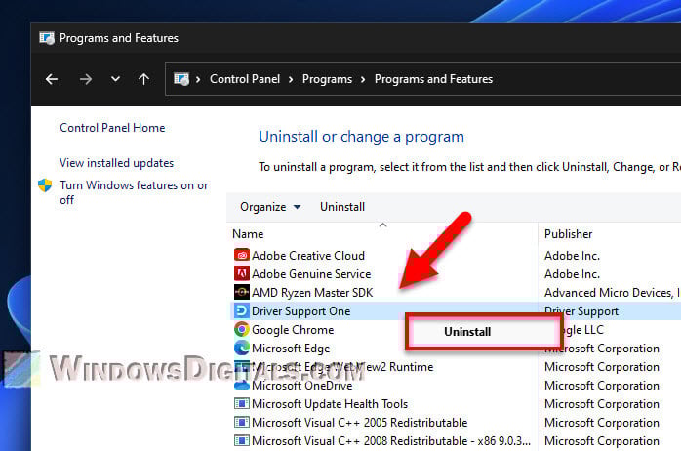
Task: Open Programs breadcrumb
Action: click(x=327, y=79)
